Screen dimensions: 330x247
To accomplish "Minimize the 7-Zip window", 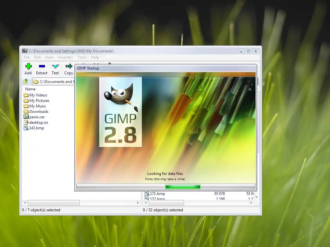I will click(241, 51).
